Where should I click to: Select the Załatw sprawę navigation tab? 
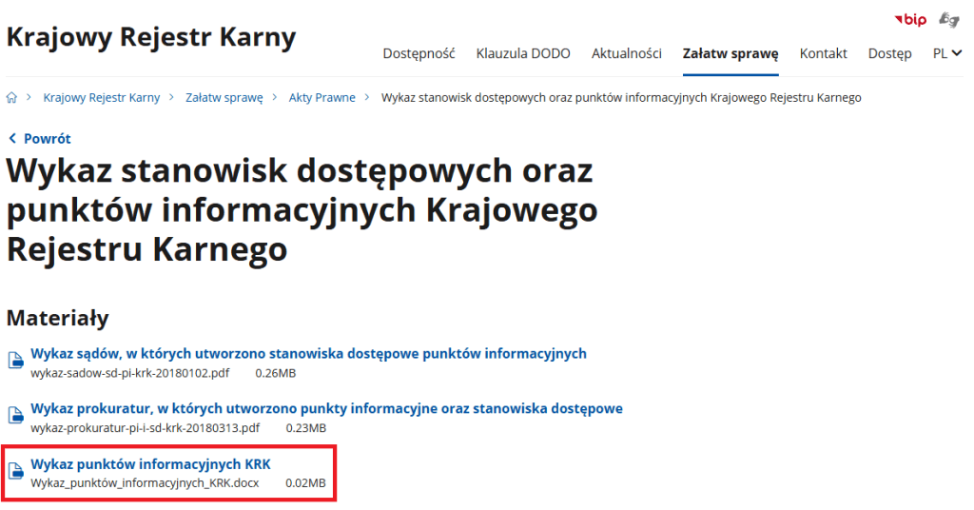(x=730, y=53)
